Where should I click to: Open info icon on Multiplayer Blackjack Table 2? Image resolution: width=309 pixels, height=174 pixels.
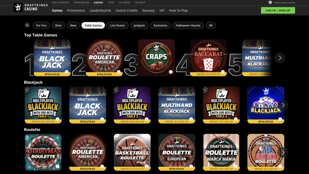point(236,119)
